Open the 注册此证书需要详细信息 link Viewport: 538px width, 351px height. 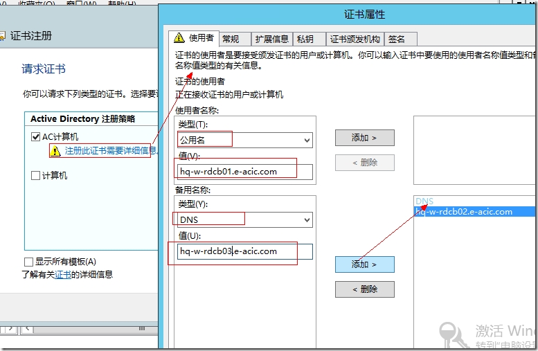(111, 151)
